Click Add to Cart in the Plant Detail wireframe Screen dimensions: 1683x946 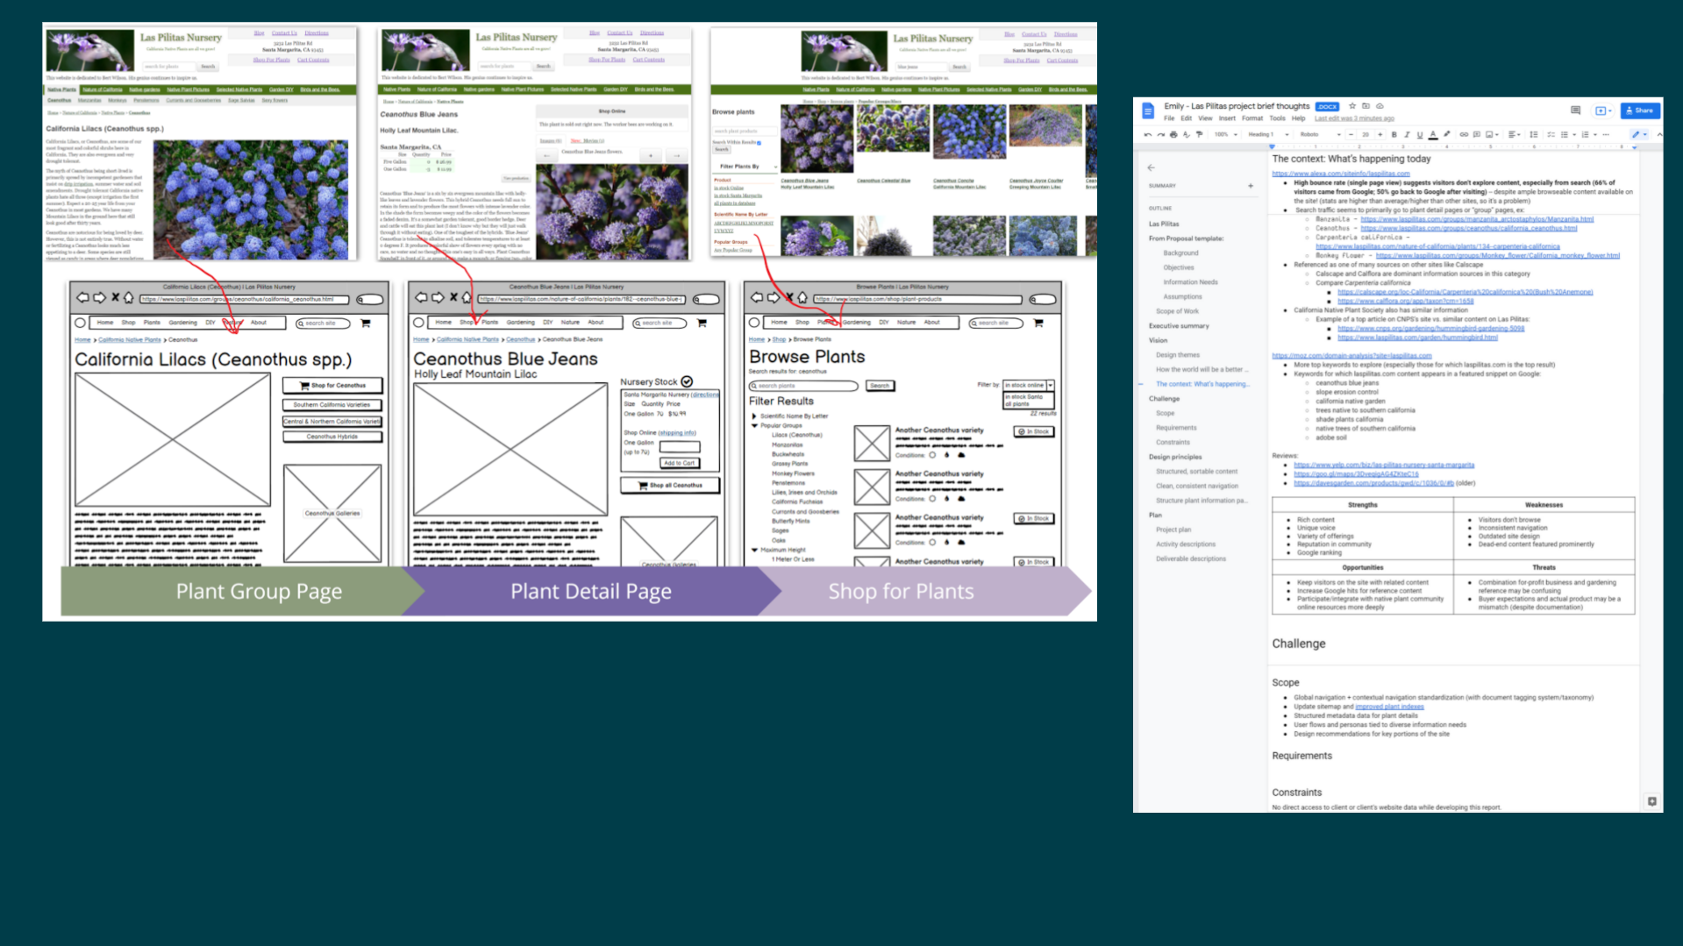pyautogui.click(x=679, y=463)
